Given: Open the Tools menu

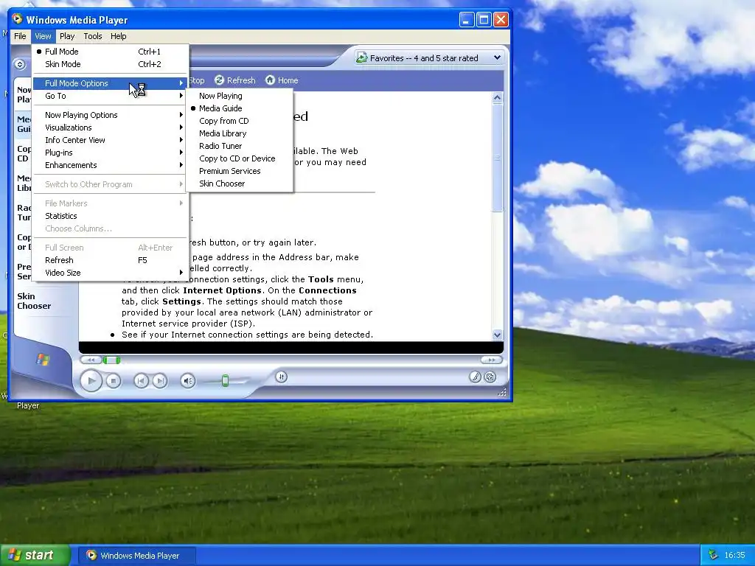Looking at the screenshot, I should tap(92, 36).
